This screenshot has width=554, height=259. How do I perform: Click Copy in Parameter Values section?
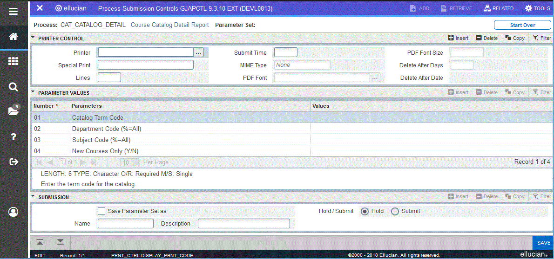click(x=514, y=92)
